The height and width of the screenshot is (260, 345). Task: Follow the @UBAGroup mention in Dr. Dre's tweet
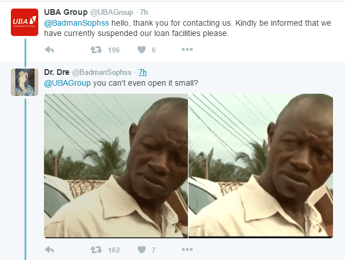coord(67,83)
